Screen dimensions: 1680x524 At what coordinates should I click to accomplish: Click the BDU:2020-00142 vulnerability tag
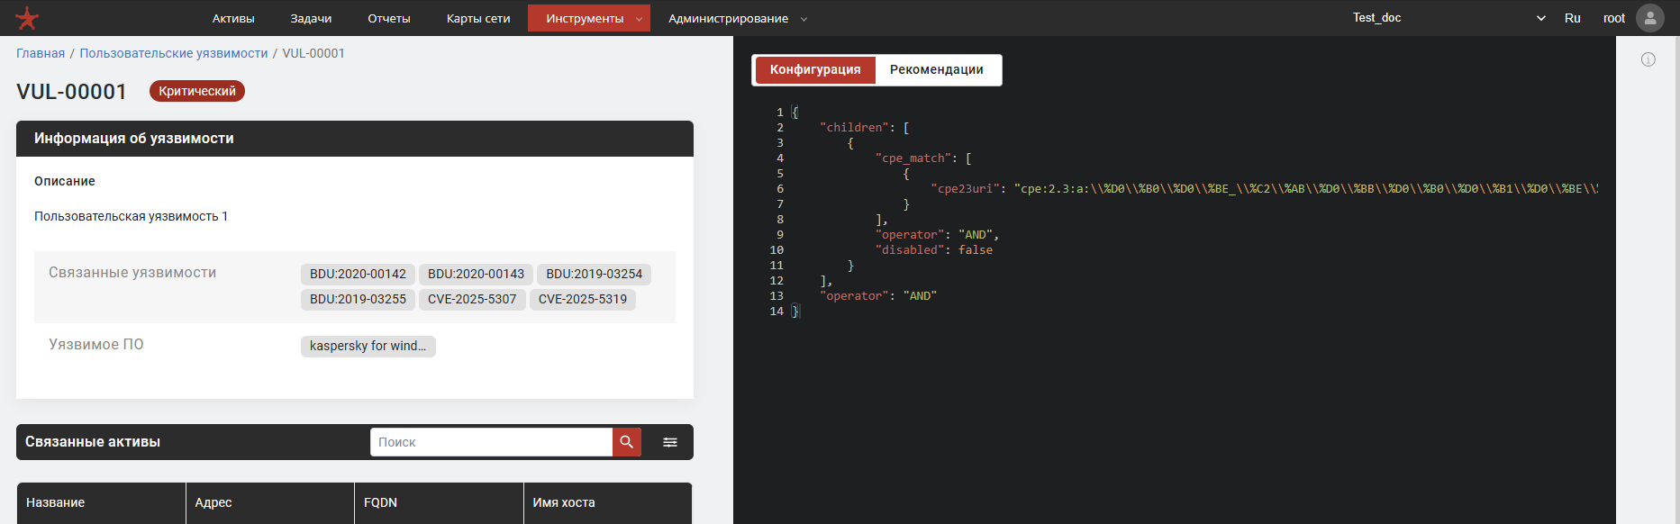[358, 274]
